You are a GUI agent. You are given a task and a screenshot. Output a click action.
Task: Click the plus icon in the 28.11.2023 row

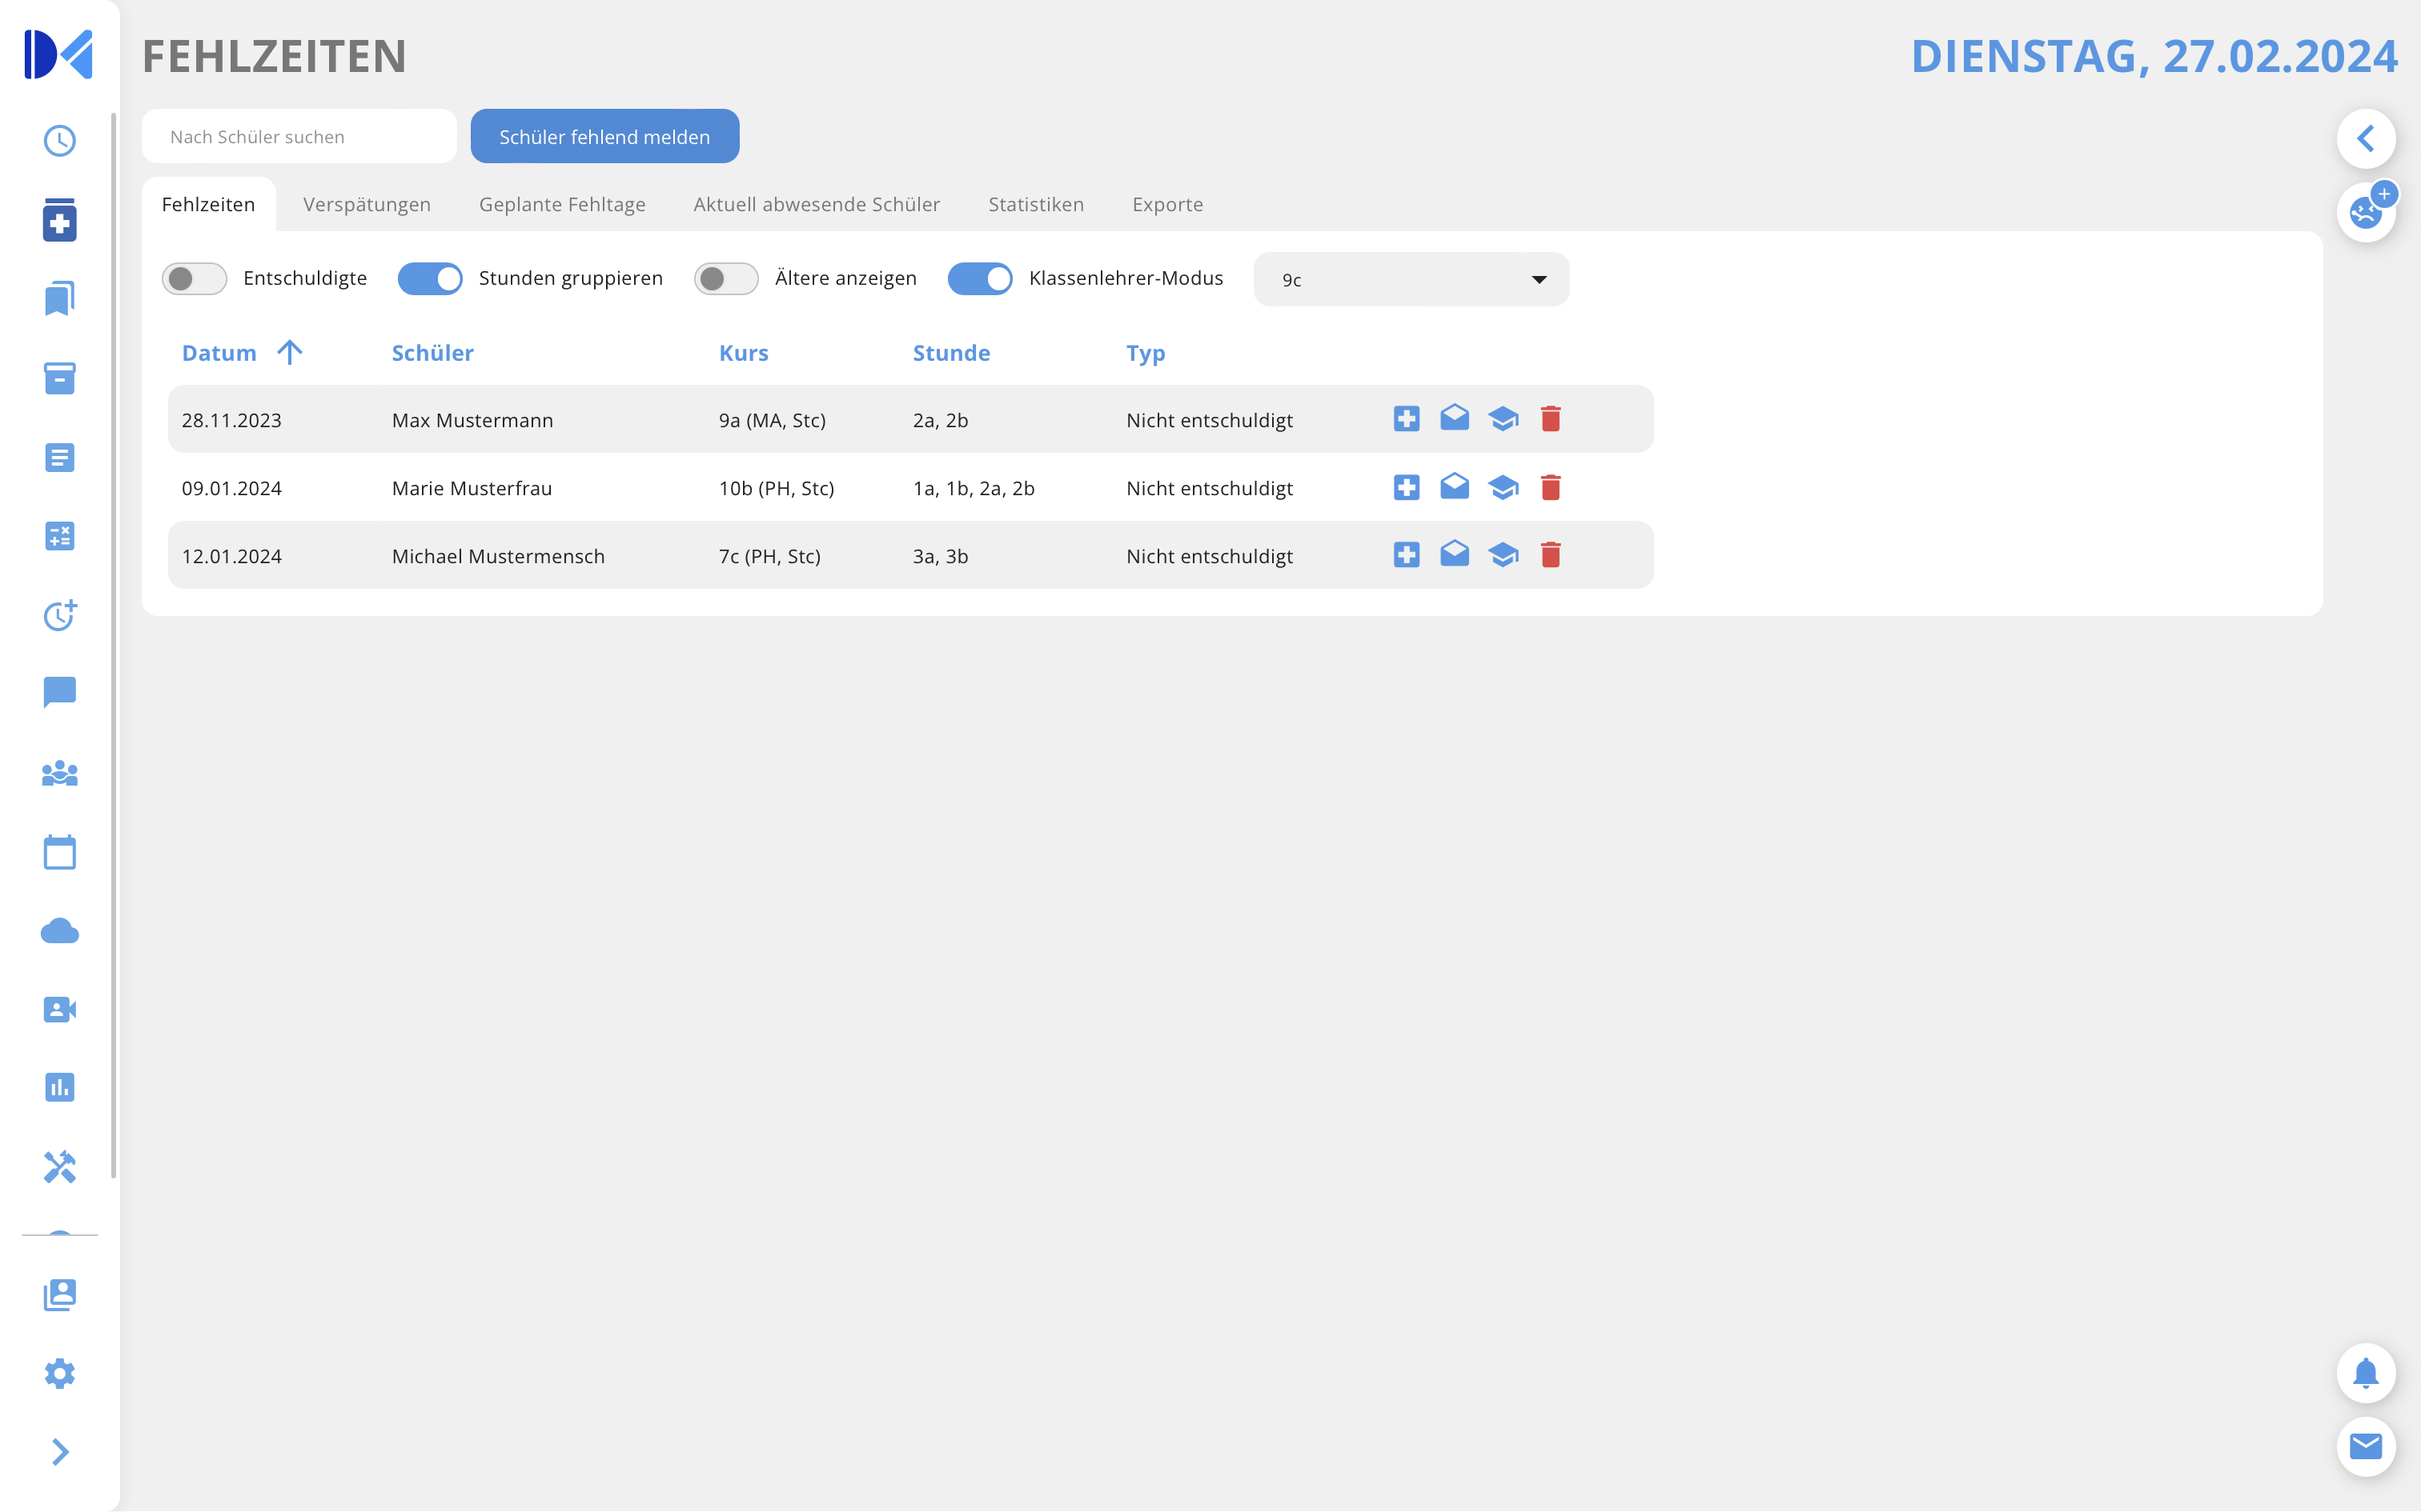tap(1407, 419)
